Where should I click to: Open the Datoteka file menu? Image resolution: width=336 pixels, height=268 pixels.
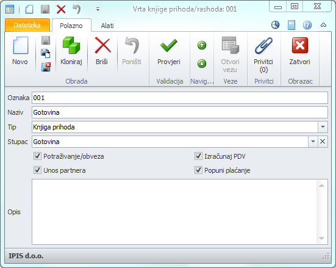[27, 25]
